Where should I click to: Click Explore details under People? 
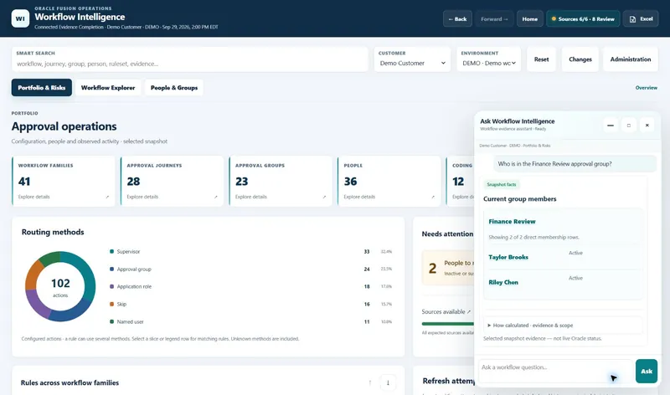[x=359, y=197]
